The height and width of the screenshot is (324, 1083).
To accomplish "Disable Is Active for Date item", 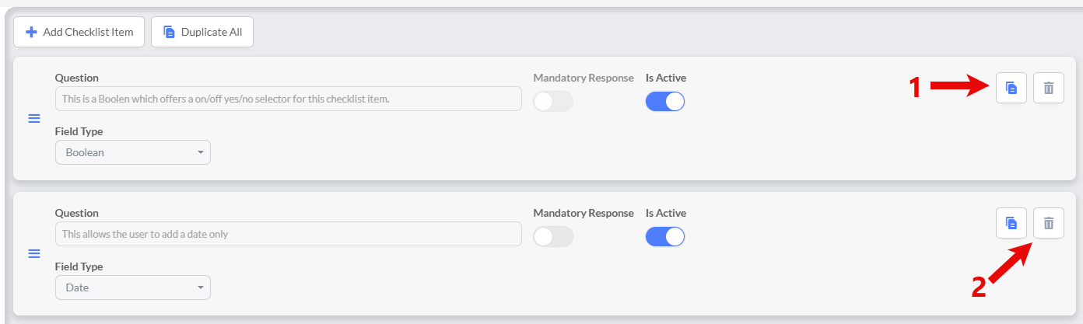I will click(665, 237).
